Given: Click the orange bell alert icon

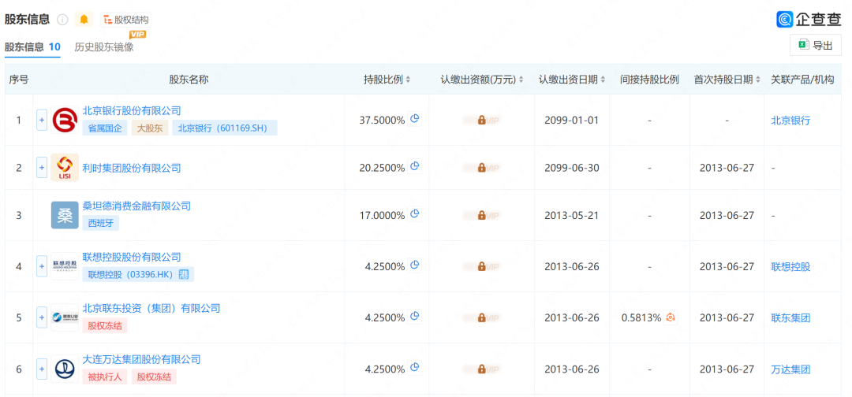Looking at the screenshot, I should coord(84,20).
